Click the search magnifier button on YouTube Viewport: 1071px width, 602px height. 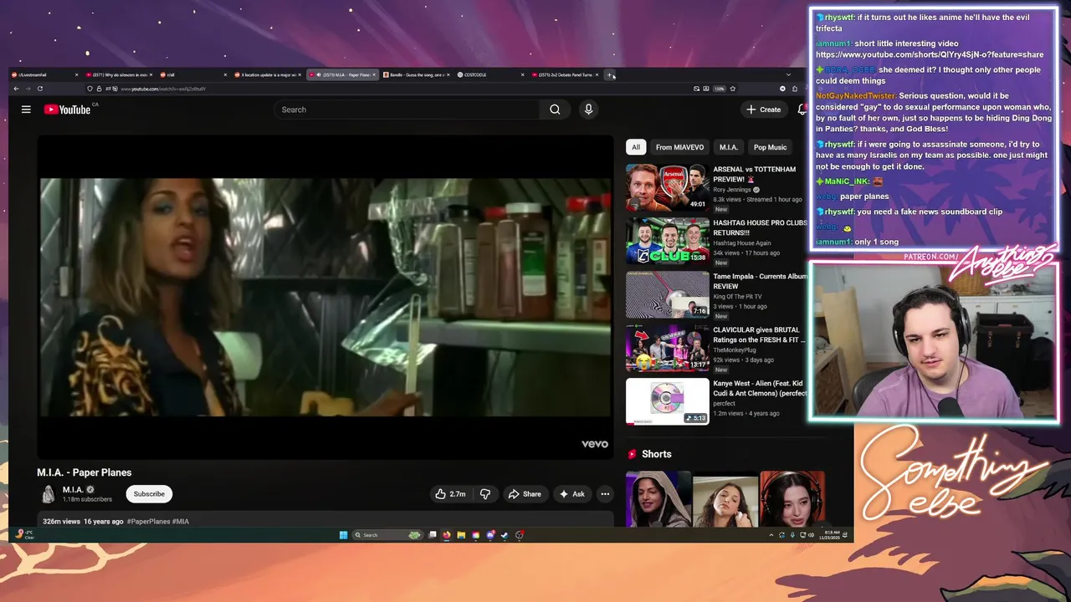(x=555, y=110)
